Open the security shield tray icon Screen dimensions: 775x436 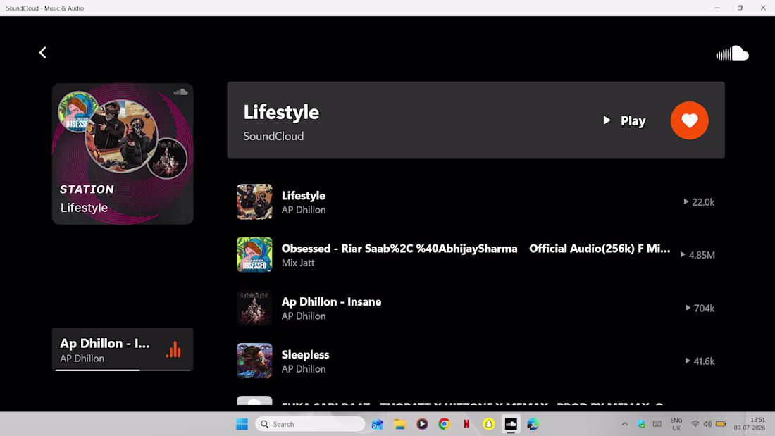[x=641, y=424]
